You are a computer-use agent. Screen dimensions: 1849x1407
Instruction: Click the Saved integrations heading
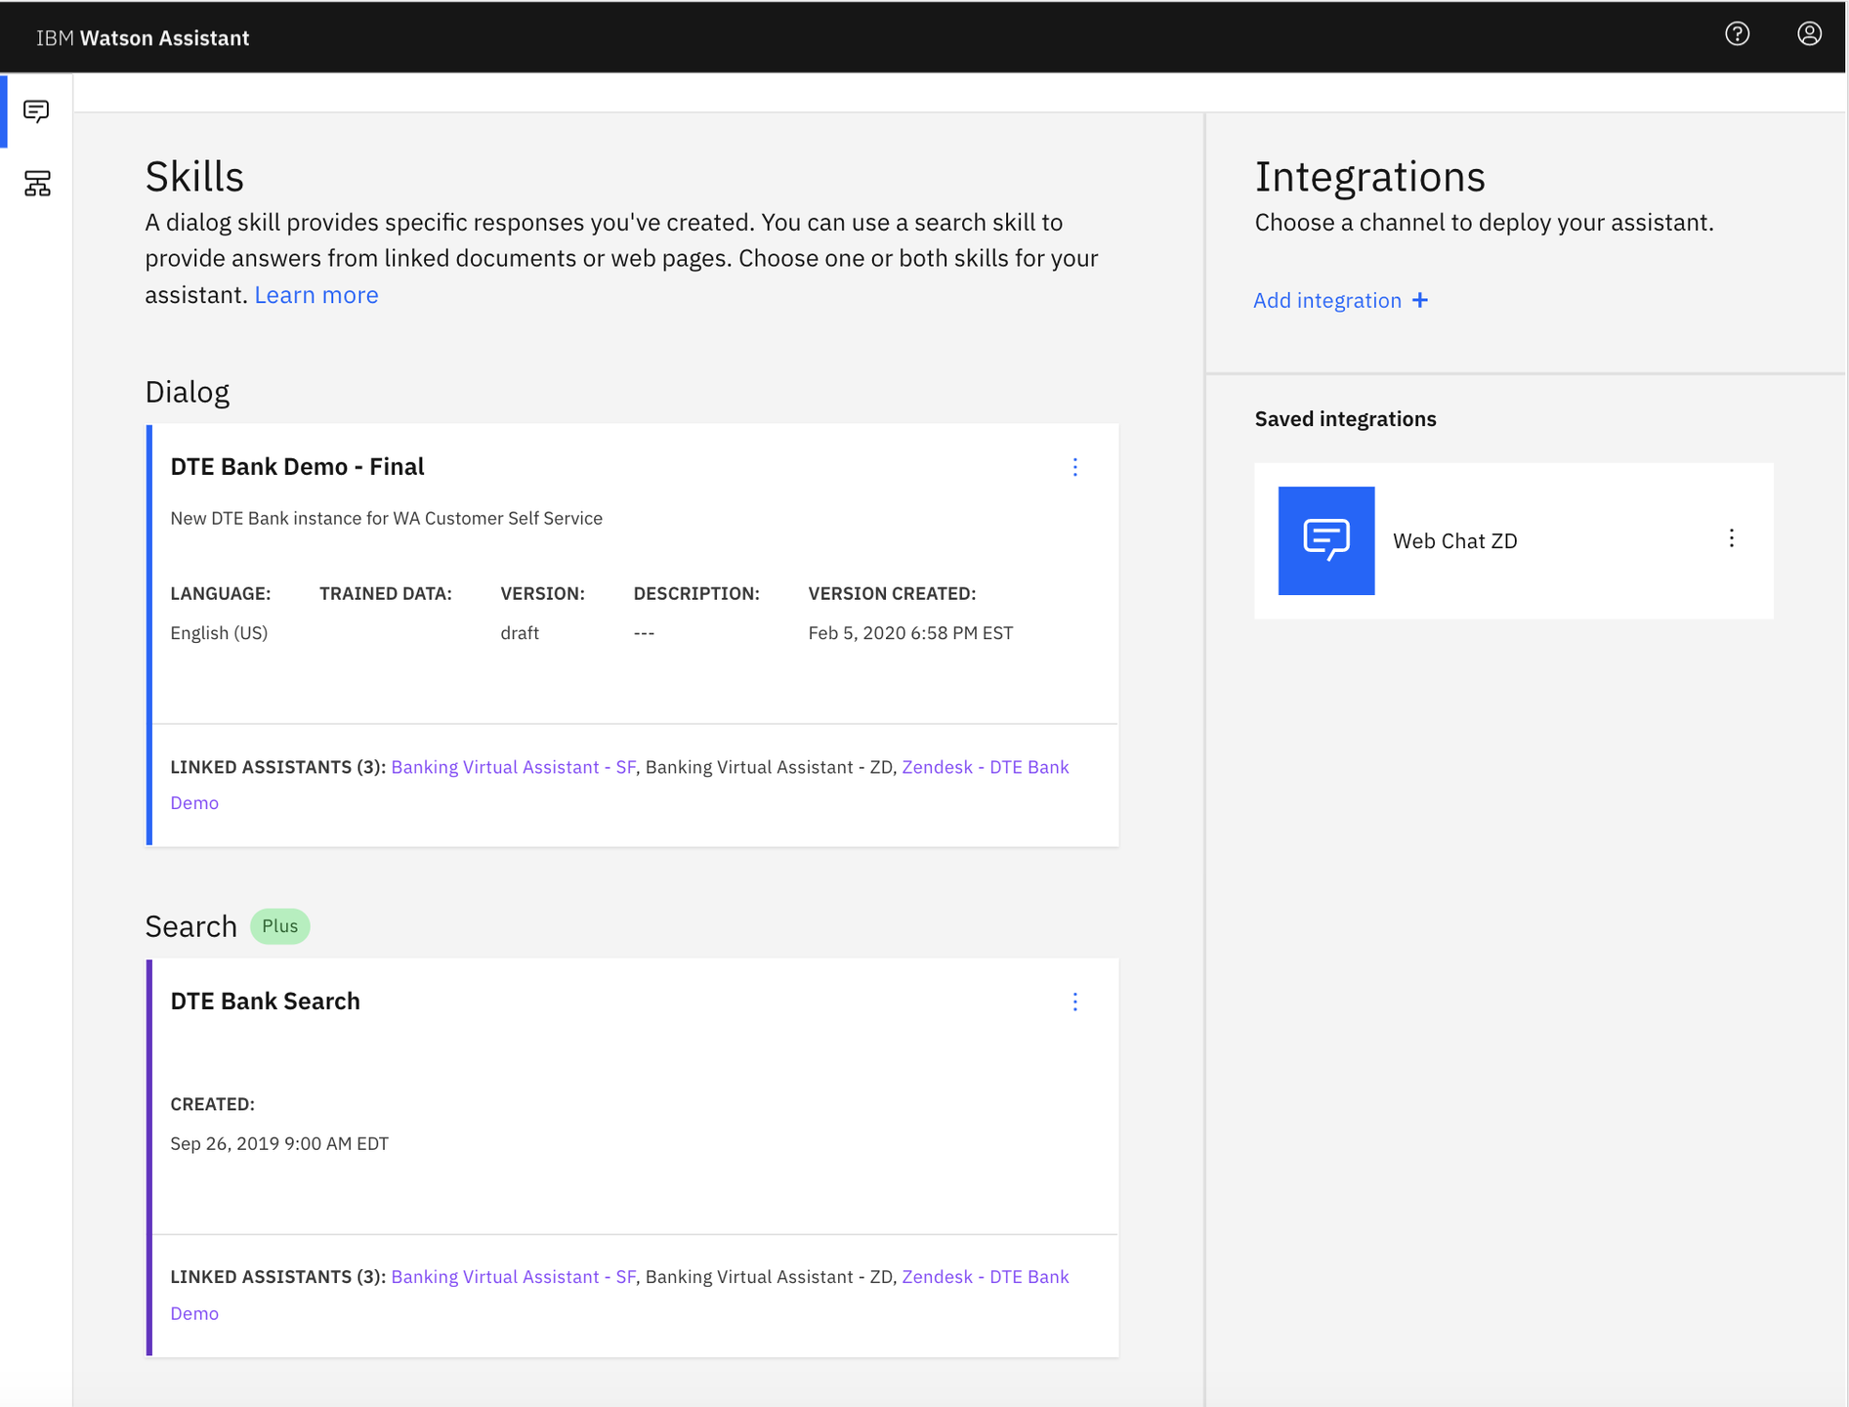pos(1345,419)
